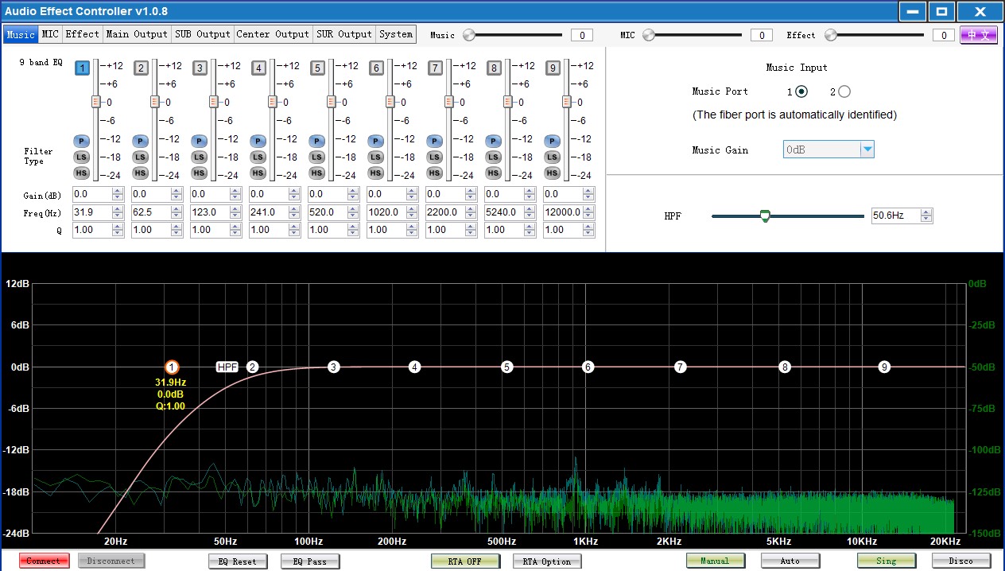
Task: Select Music Port 1 radio button
Action: pyautogui.click(x=801, y=91)
